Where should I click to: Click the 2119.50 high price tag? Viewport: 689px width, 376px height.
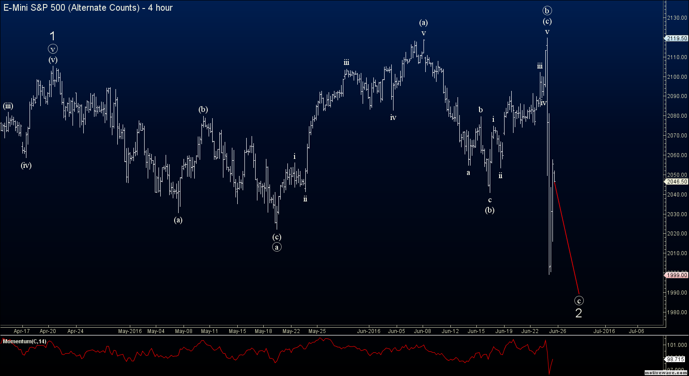677,38
